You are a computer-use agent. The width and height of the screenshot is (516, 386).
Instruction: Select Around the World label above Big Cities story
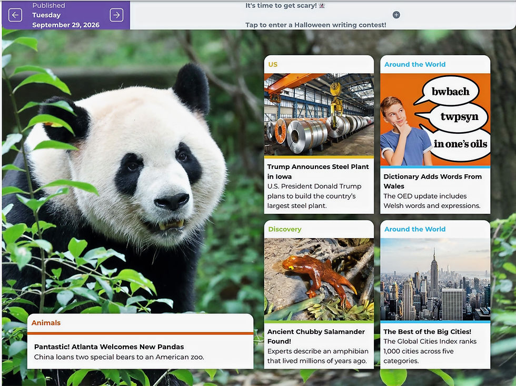click(415, 230)
